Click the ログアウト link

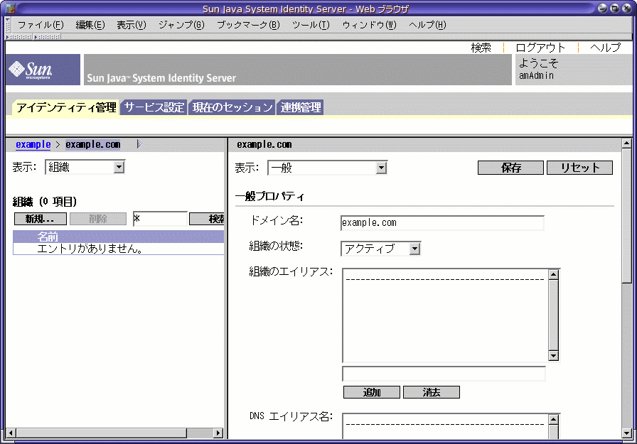540,48
